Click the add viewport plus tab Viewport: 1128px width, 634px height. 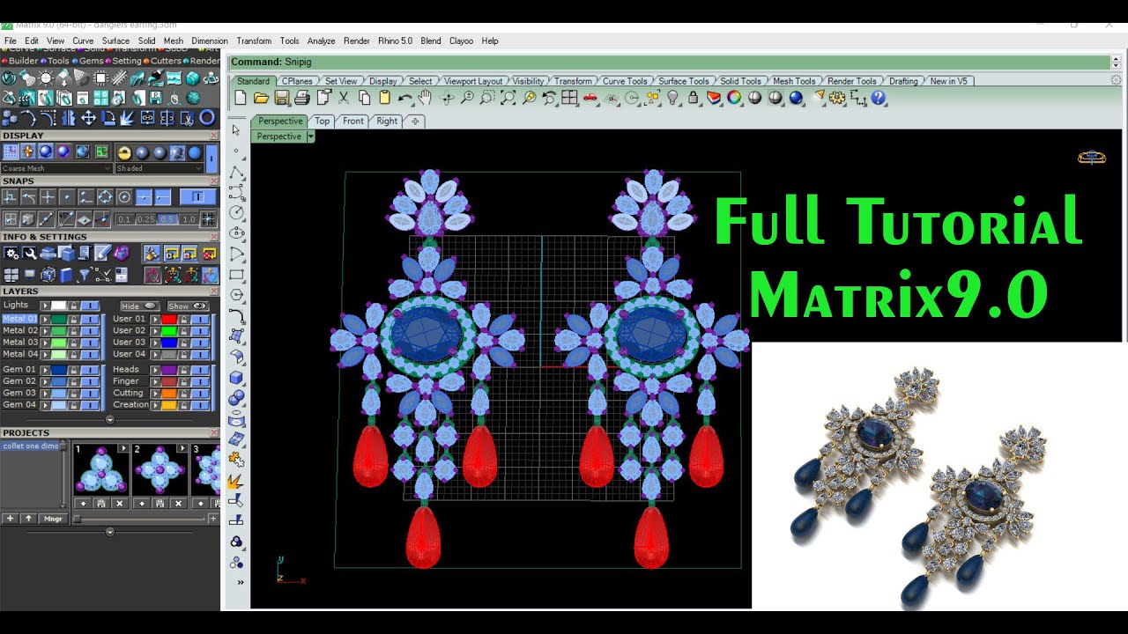coord(414,122)
